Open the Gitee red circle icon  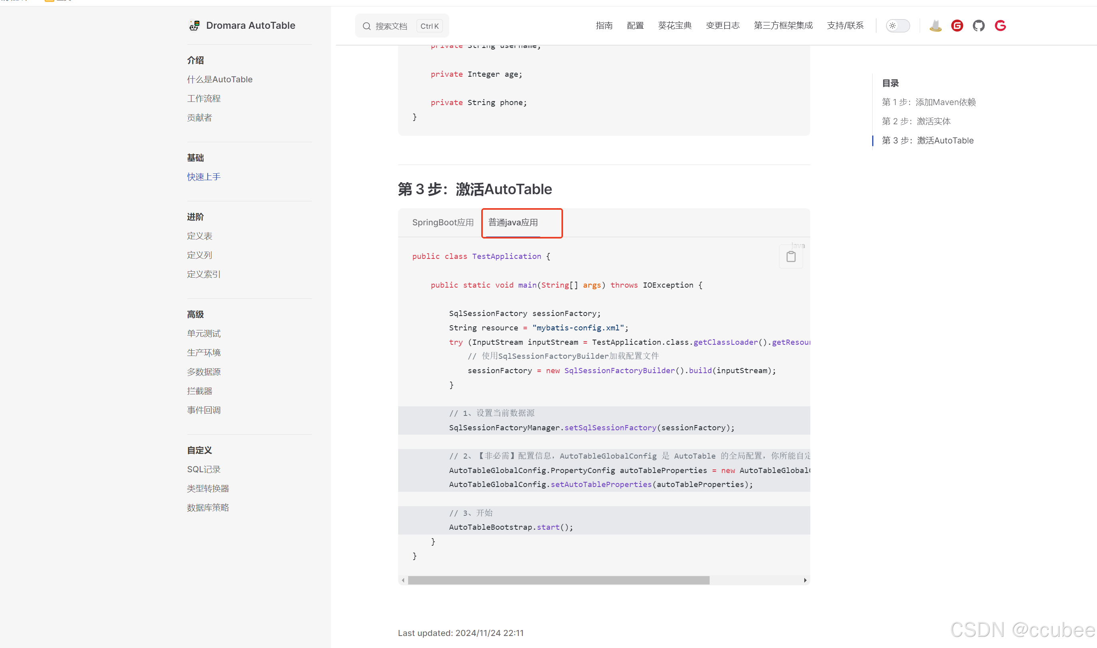[x=957, y=26]
